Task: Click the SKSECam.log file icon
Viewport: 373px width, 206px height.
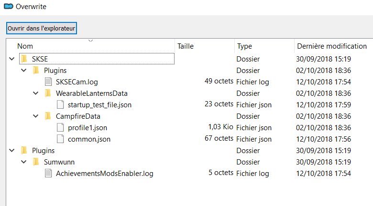Action: pos(48,82)
